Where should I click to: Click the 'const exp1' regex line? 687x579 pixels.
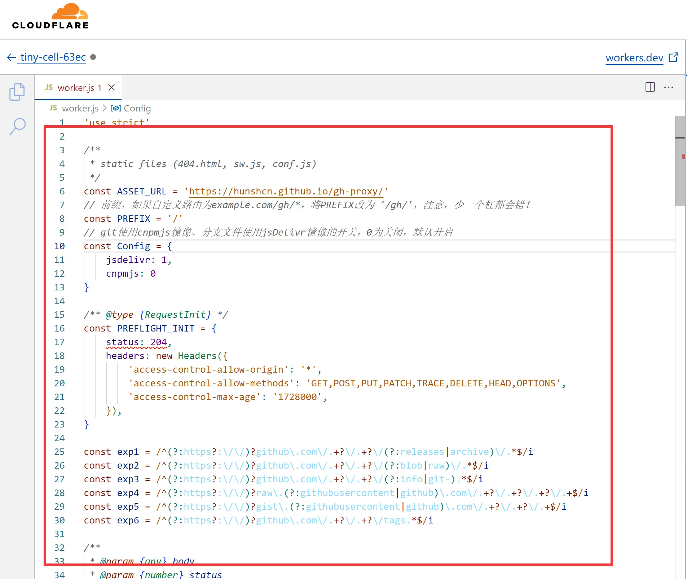tap(308, 452)
